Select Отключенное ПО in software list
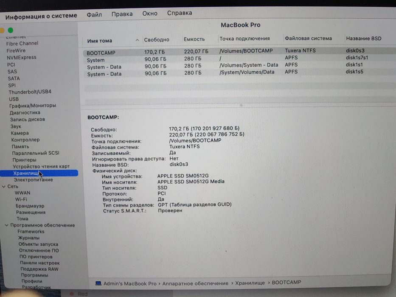Image resolution: width=396 pixels, height=297 pixels. [39, 250]
